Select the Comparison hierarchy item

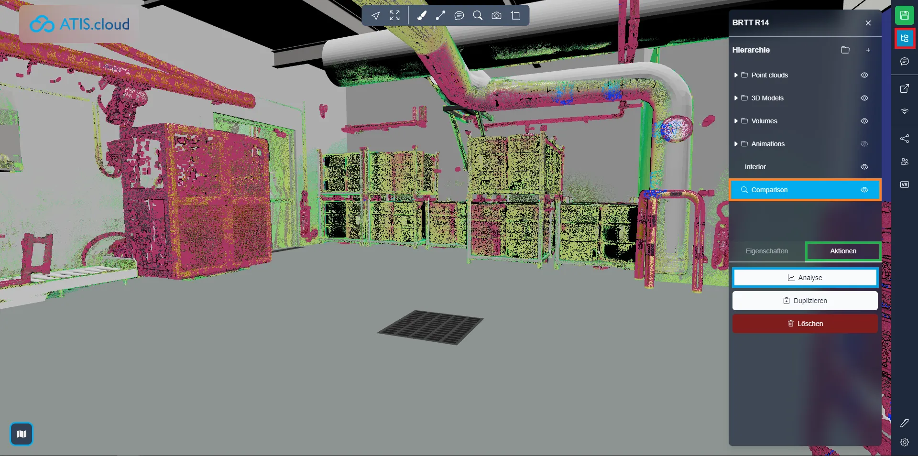805,190
